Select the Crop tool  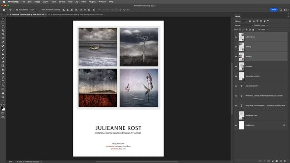pos(3,34)
